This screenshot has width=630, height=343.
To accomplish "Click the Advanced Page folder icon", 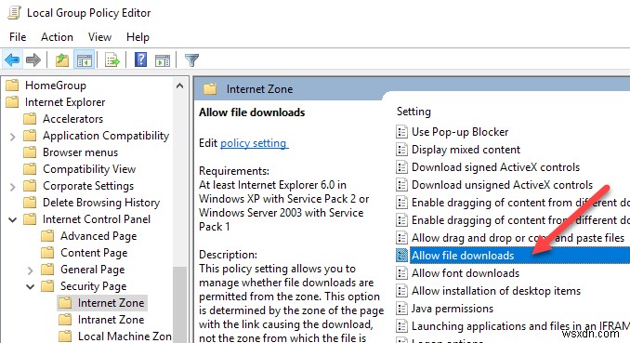I will coord(47,235).
